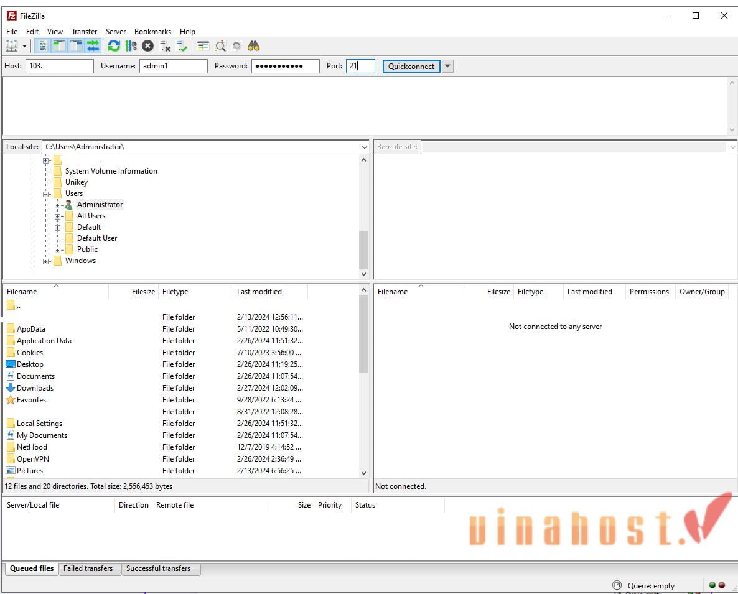Select the OpenVPN folder
This screenshot has height=594, width=738.
tap(33, 459)
